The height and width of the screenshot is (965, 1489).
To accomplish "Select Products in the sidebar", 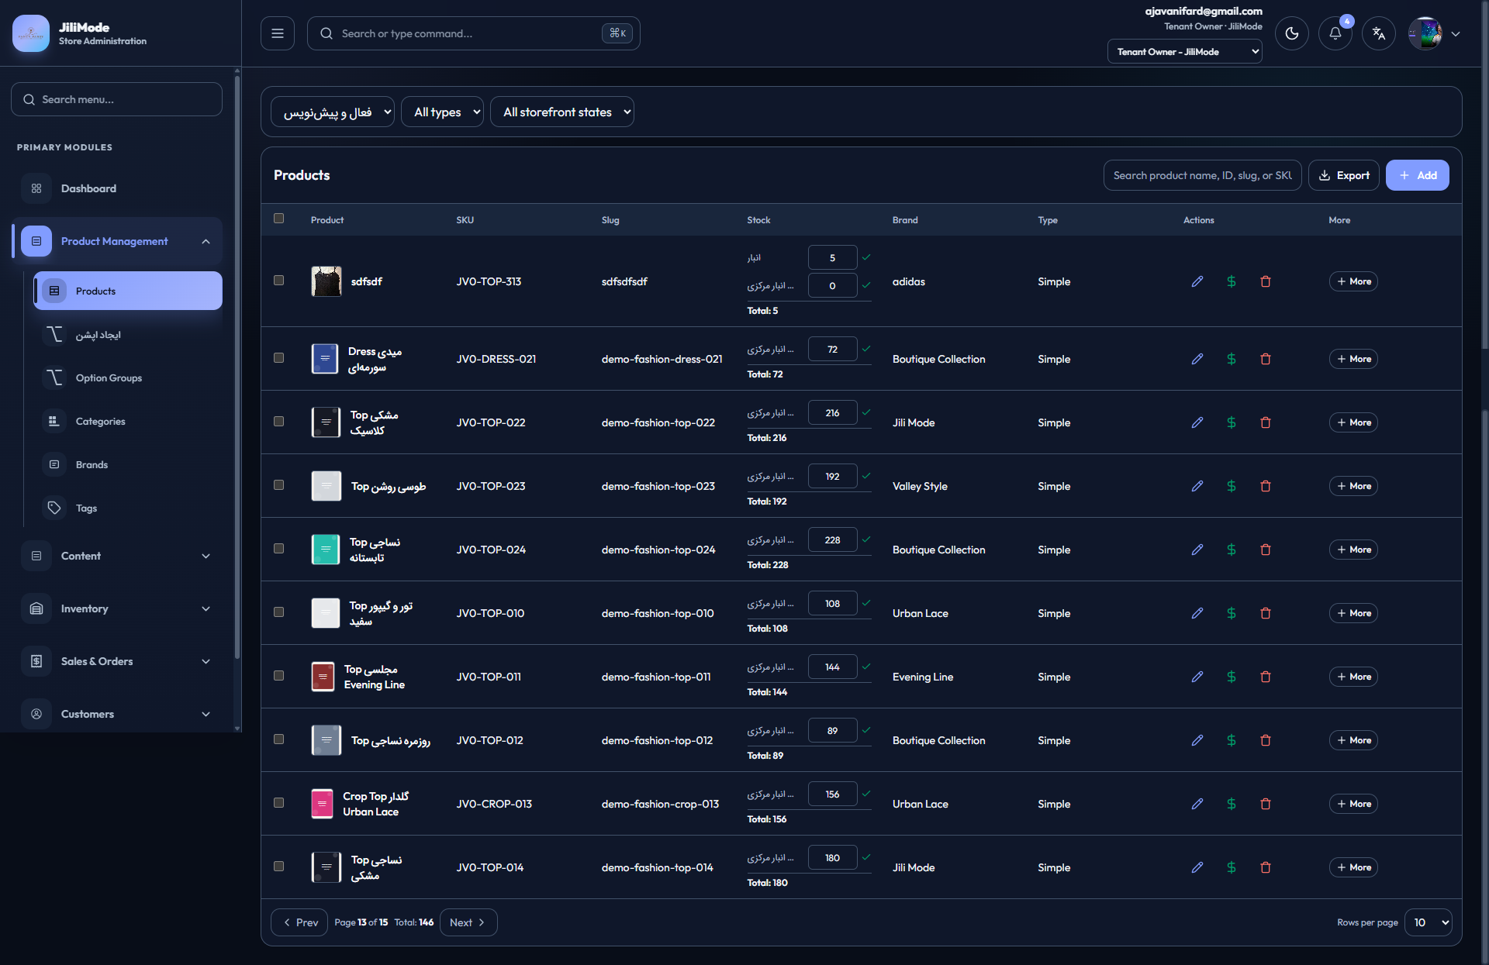I will [128, 291].
